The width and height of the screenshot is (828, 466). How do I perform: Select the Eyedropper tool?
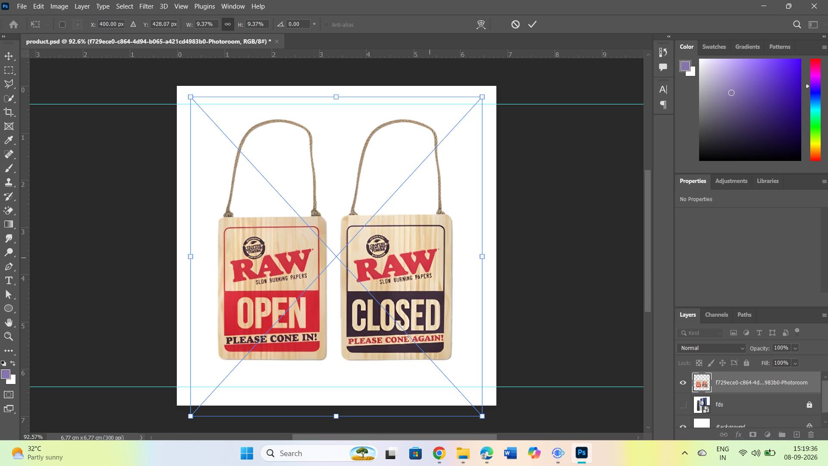[9, 140]
